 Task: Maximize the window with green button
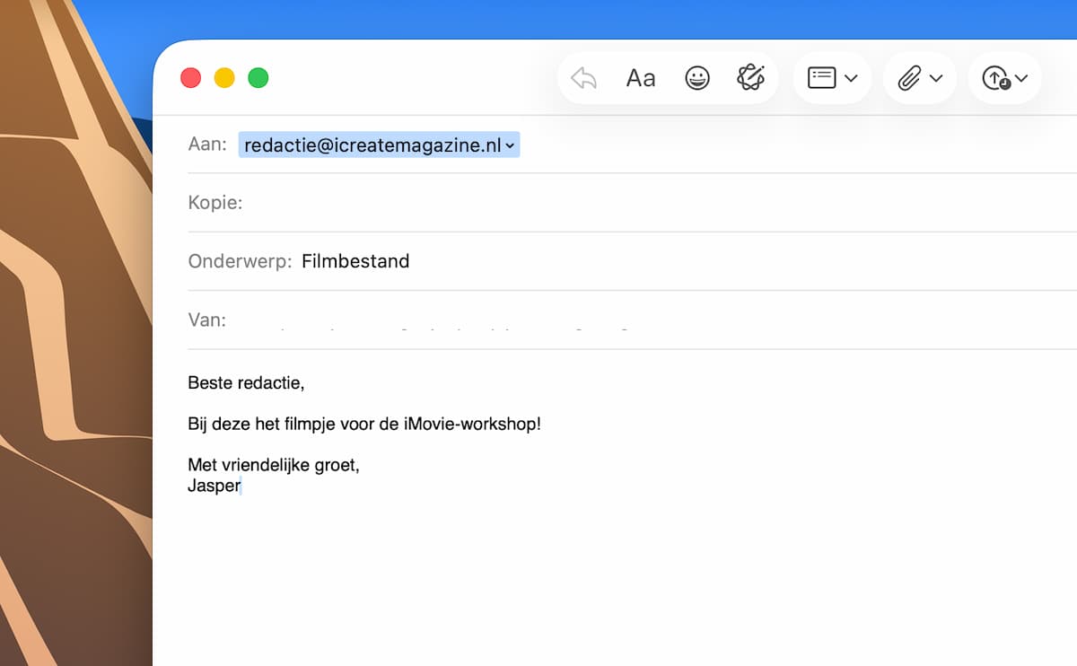[x=258, y=78]
